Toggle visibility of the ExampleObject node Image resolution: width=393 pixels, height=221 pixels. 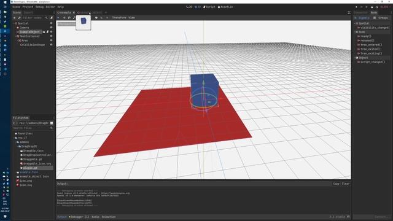pos(51,32)
